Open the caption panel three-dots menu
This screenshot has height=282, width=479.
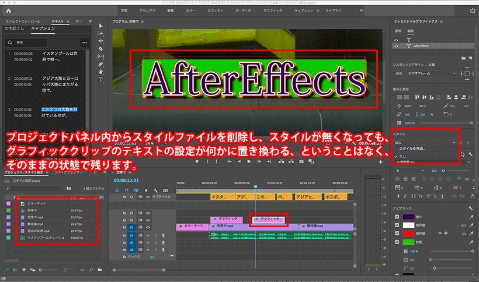85,43
